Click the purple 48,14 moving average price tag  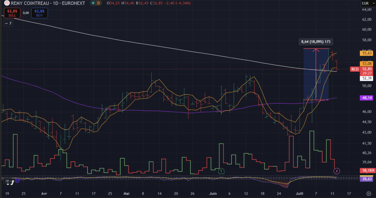point(367,98)
